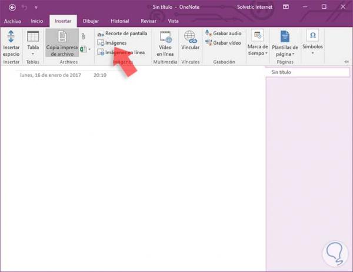The width and height of the screenshot is (353, 272).
Task: Click the Imágenes button
Action: click(112, 43)
